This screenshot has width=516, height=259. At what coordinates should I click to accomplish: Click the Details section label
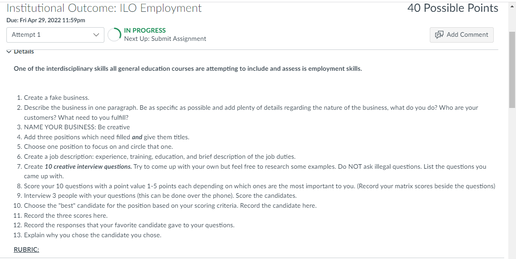tap(24, 52)
